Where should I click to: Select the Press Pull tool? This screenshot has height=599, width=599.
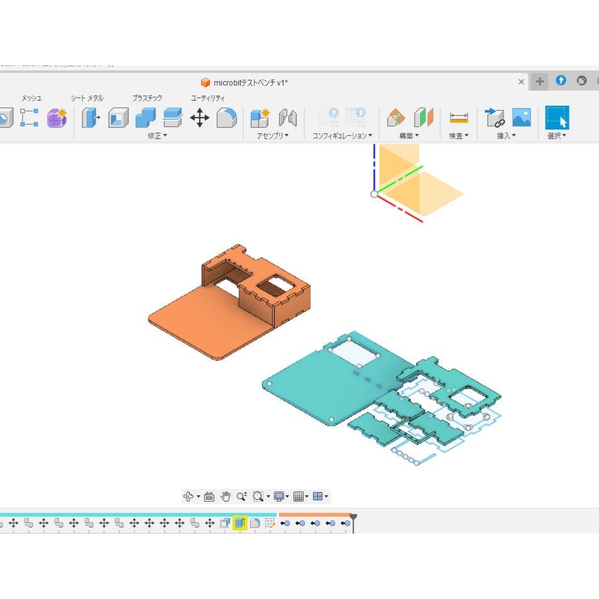[91, 118]
